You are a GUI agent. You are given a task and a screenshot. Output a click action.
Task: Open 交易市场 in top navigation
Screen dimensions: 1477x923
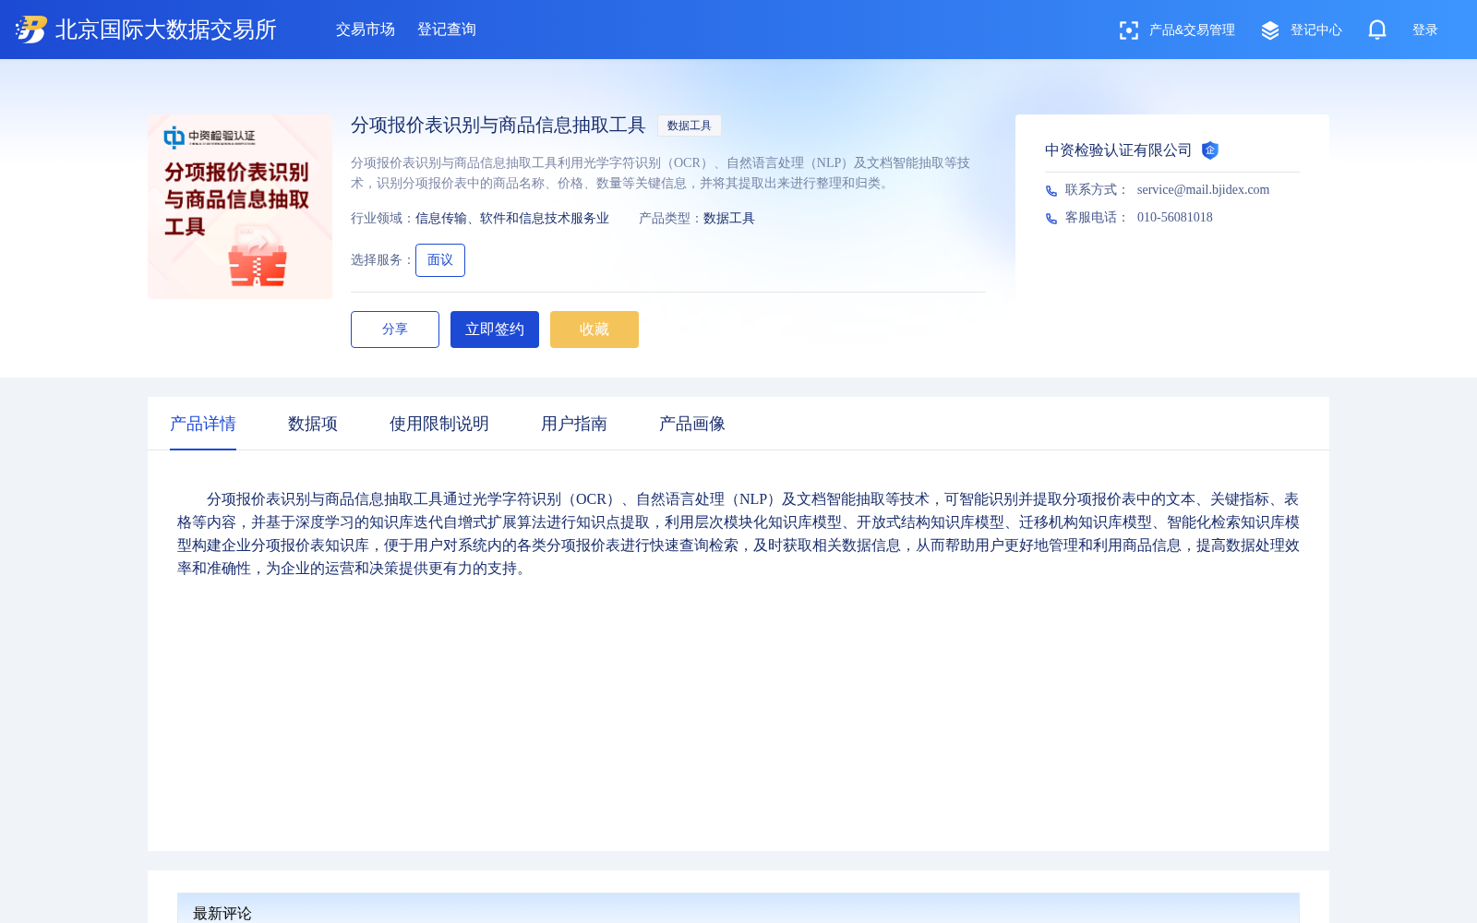click(x=366, y=30)
